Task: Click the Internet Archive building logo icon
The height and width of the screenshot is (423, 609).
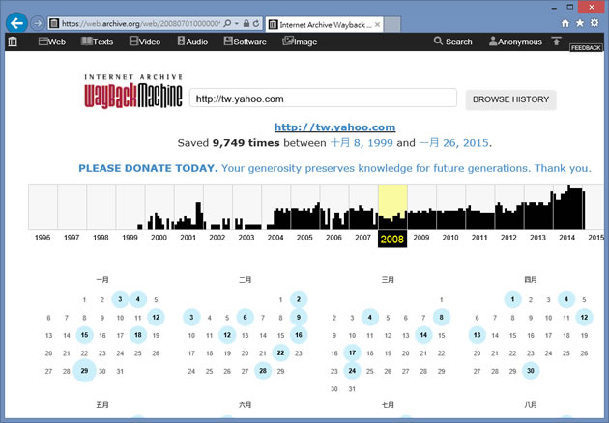Action: coord(13,42)
